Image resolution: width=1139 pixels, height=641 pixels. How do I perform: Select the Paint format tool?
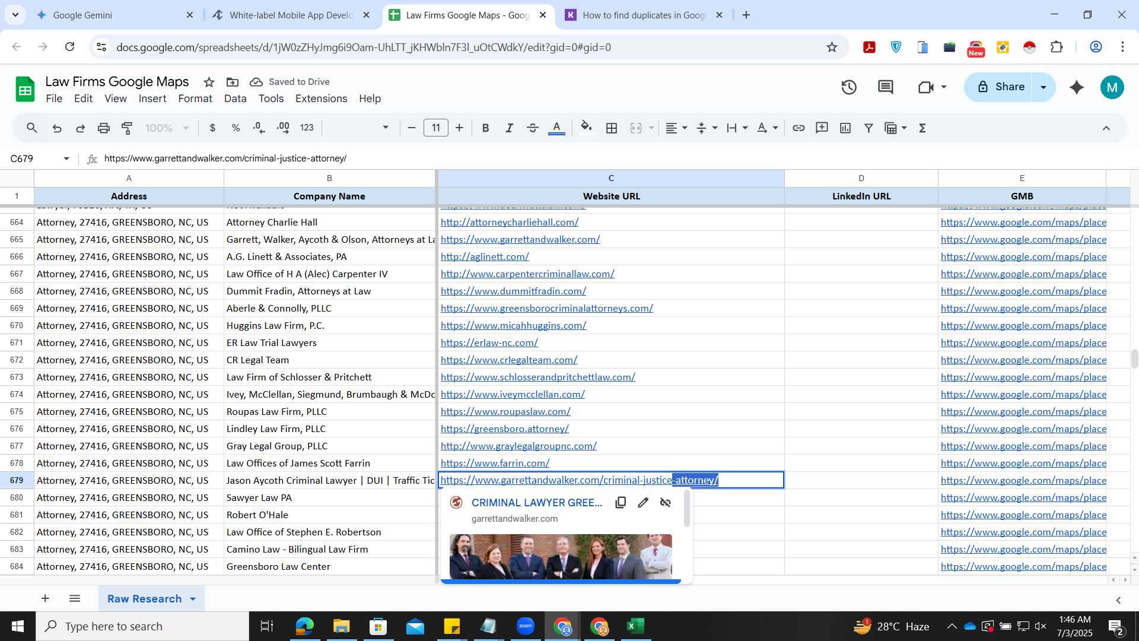pos(127,128)
